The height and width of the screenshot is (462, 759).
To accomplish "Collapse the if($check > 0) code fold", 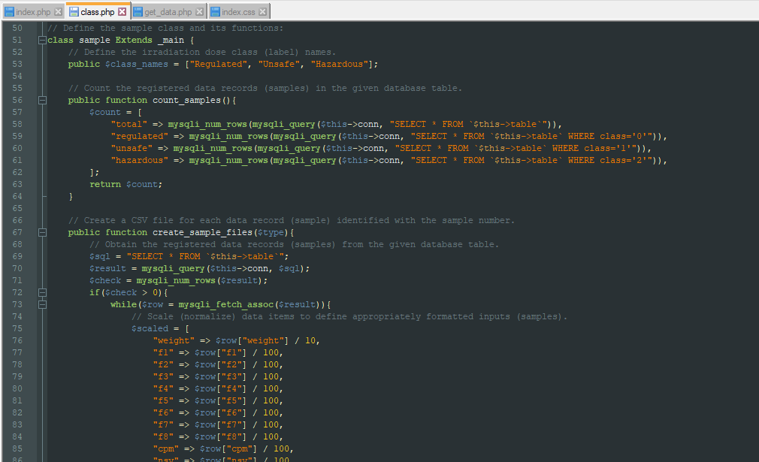I will [x=42, y=292].
